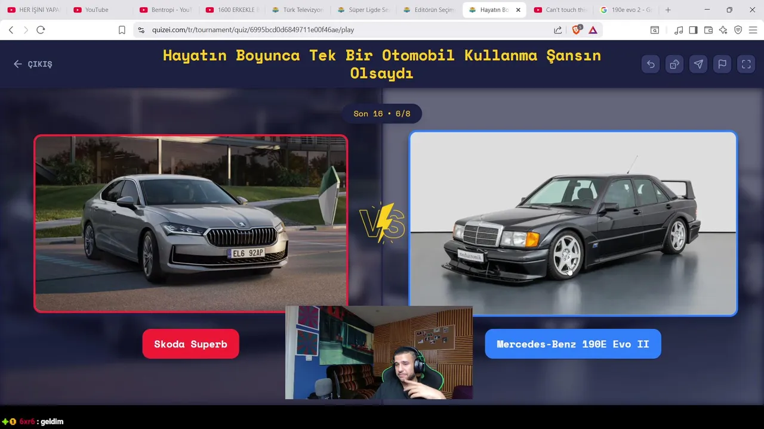Reload the current page
This screenshot has width=764, height=429.
41,30
